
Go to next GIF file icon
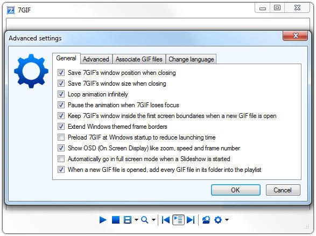[x=191, y=220]
